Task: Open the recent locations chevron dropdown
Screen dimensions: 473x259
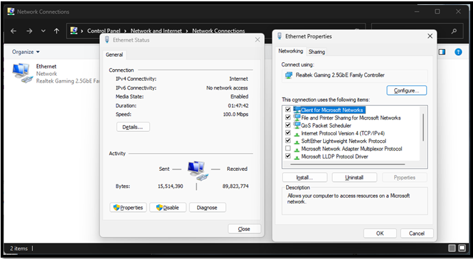Action: point(43,31)
